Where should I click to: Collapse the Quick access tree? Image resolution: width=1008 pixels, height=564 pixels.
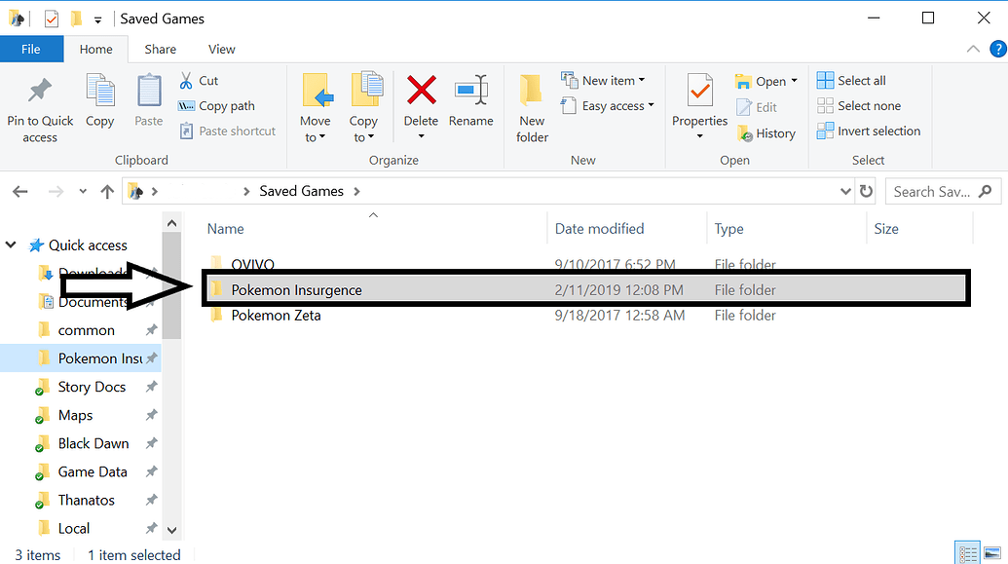[x=12, y=245]
